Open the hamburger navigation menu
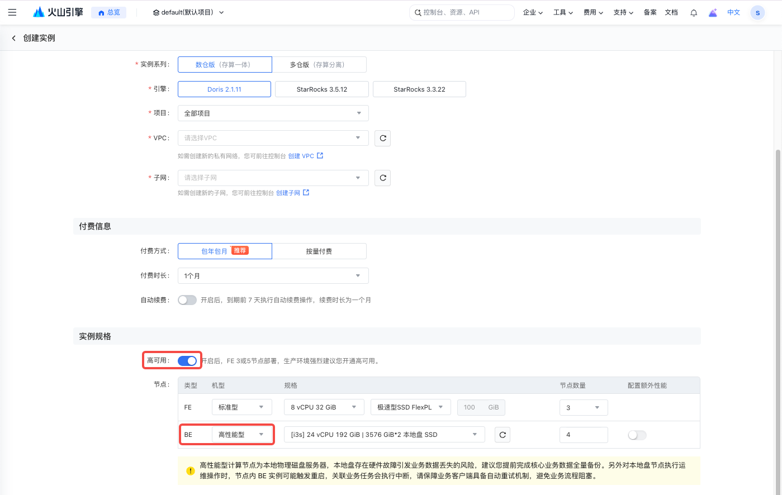This screenshot has height=495, width=782. [12, 12]
